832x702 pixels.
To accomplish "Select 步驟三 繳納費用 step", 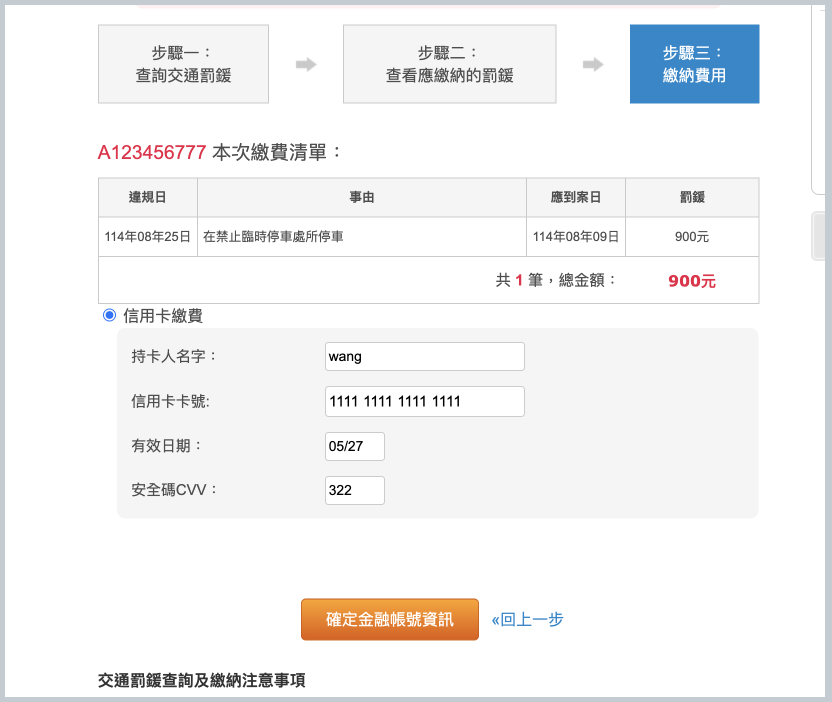I will coord(694,64).
